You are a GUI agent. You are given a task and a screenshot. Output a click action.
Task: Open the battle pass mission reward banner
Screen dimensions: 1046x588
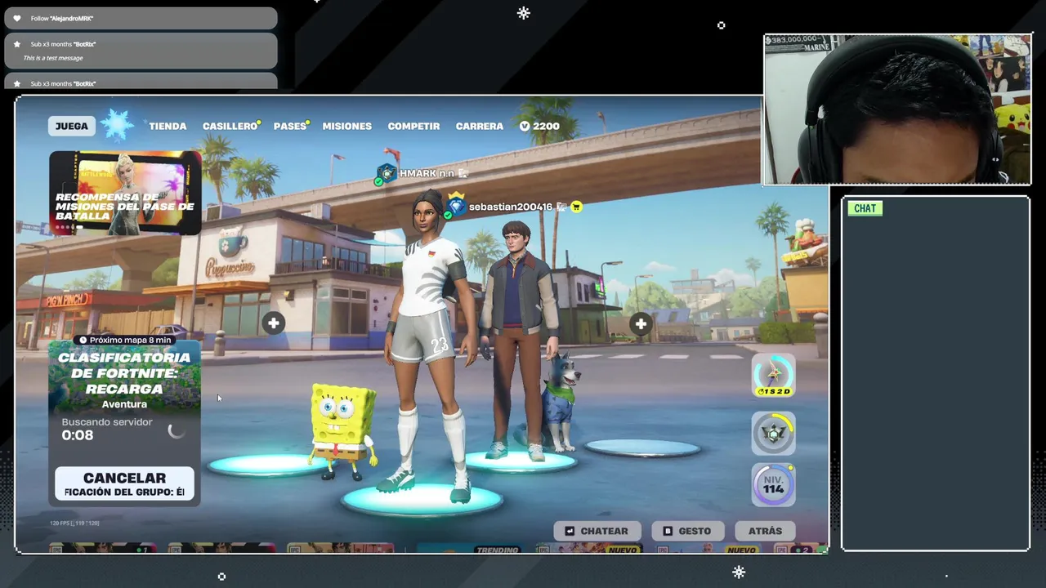[125, 193]
